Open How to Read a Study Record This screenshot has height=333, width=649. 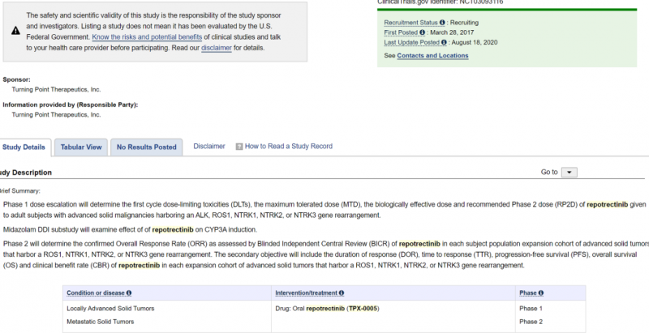[x=289, y=147]
